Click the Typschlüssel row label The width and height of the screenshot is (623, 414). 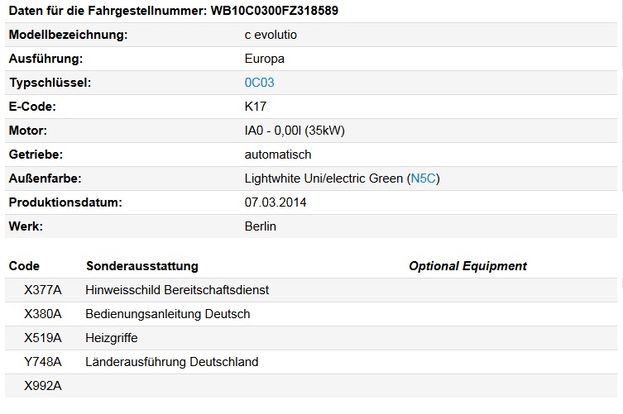(x=50, y=83)
